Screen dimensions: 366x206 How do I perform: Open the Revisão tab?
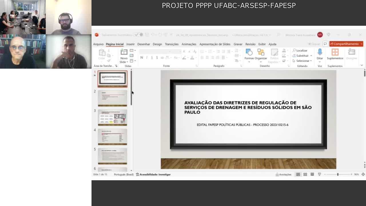pos(250,44)
